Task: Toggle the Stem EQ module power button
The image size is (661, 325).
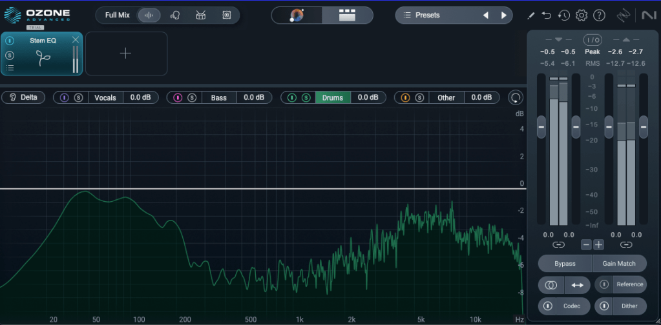Action: pos(10,40)
